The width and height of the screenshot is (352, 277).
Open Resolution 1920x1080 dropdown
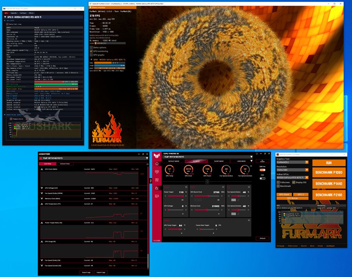pos(293,170)
